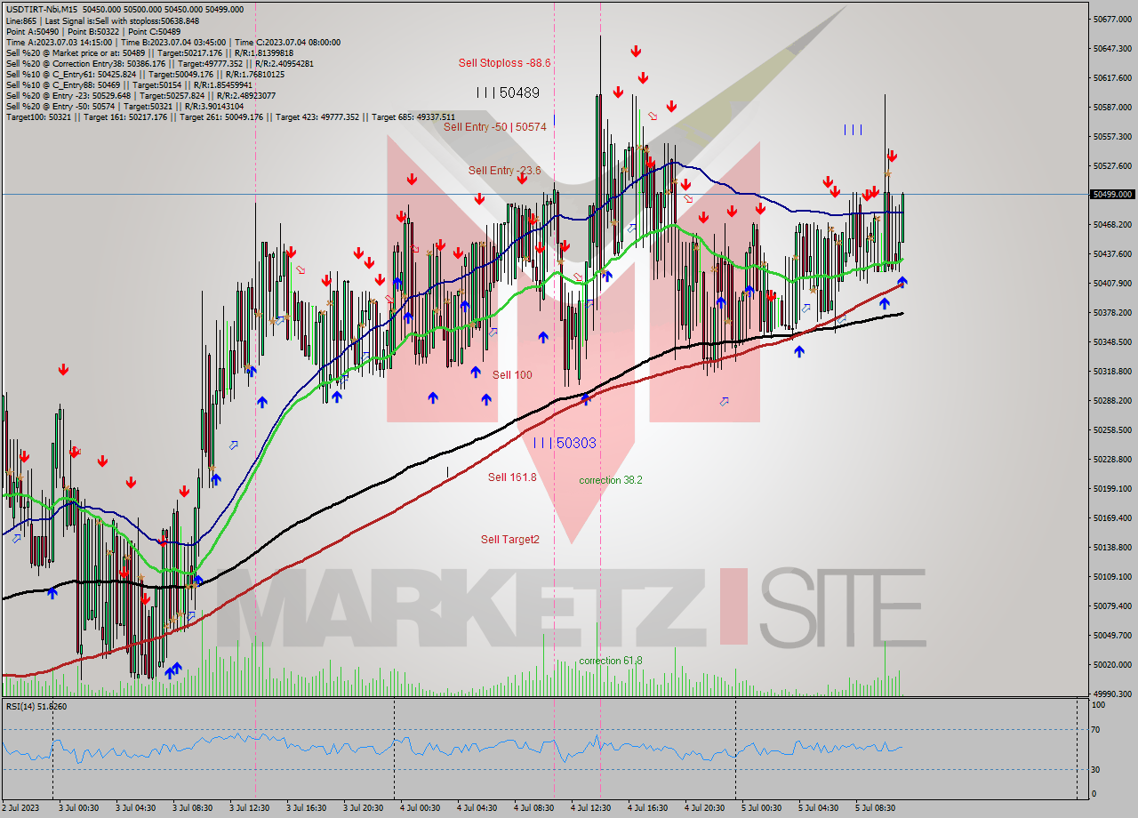The width and height of the screenshot is (1138, 818).
Task: Select the '3 Jul 20:30' time axis label
Action: point(363,808)
